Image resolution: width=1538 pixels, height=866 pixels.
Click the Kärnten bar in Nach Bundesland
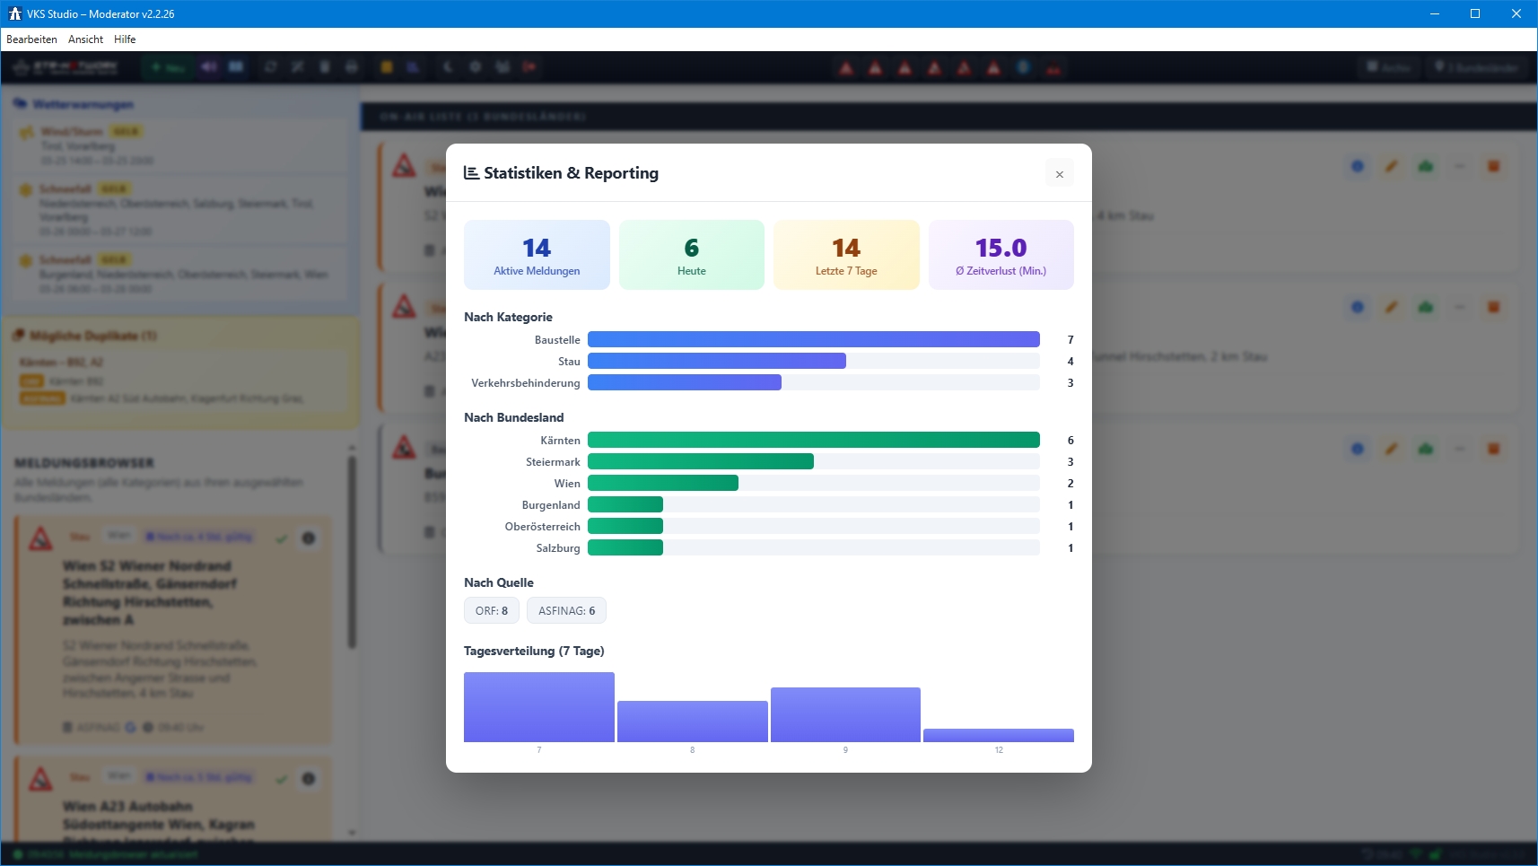tap(813, 440)
